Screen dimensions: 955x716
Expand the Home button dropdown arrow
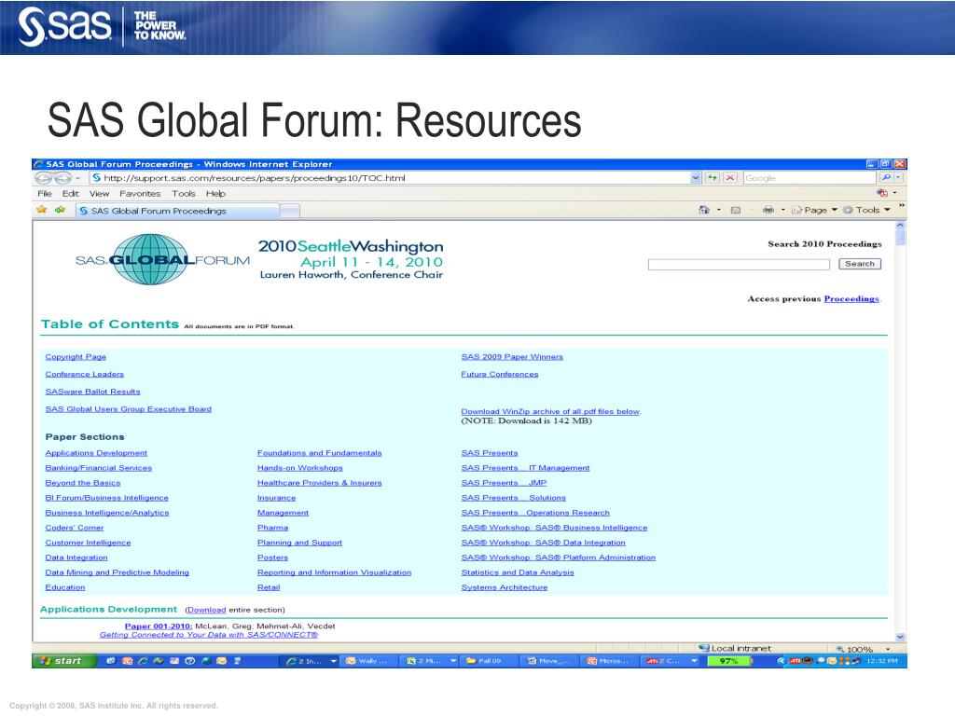coord(719,210)
